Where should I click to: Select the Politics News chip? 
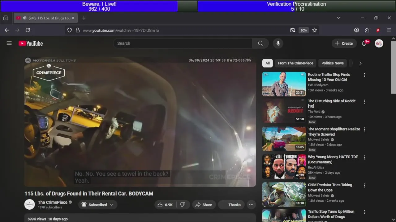click(332, 63)
